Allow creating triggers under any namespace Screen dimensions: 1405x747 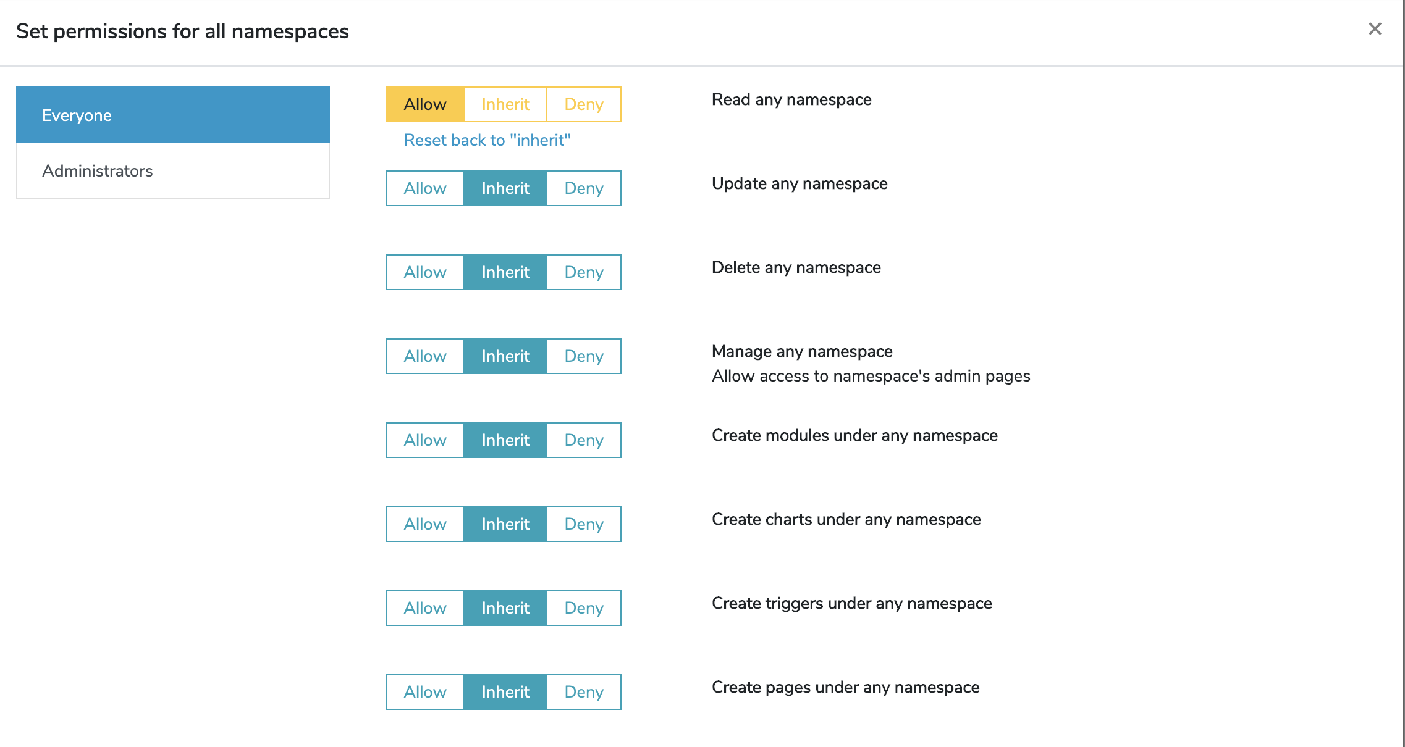424,607
